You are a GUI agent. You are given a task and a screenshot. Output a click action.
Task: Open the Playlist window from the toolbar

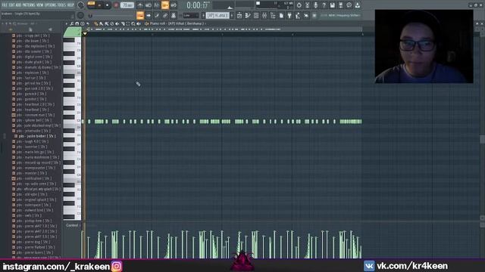click(x=239, y=15)
